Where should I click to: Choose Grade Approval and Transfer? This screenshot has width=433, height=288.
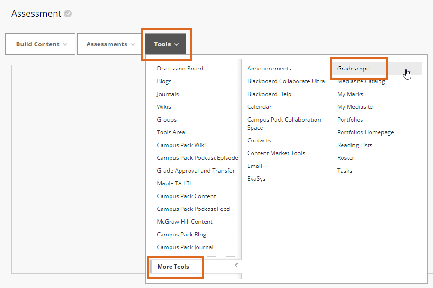click(x=196, y=171)
